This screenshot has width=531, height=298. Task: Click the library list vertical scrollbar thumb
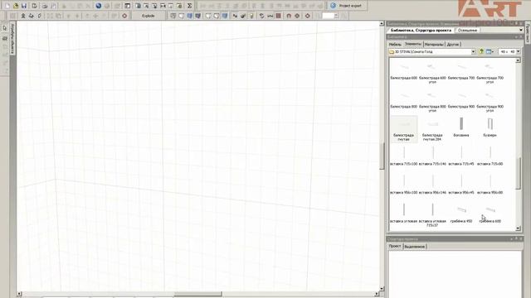(x=518, y=173)
